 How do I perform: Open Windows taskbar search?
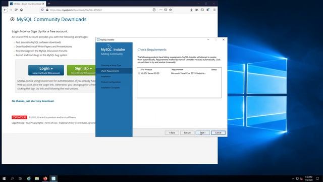pyautogui.click(x=12, y=178)
